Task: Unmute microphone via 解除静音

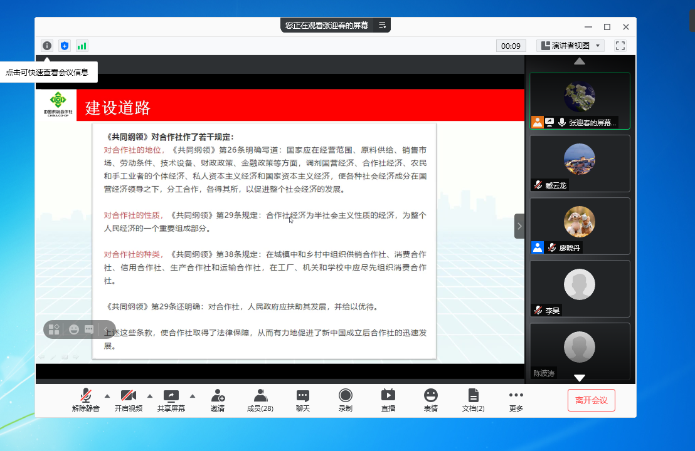Action: click(x=86, y=400)
